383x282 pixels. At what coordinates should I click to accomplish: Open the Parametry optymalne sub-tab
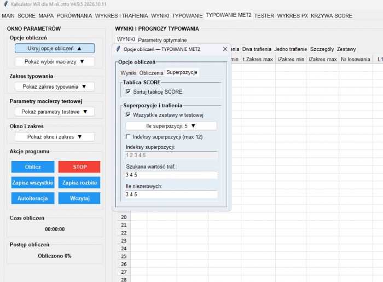coord(162,40)
